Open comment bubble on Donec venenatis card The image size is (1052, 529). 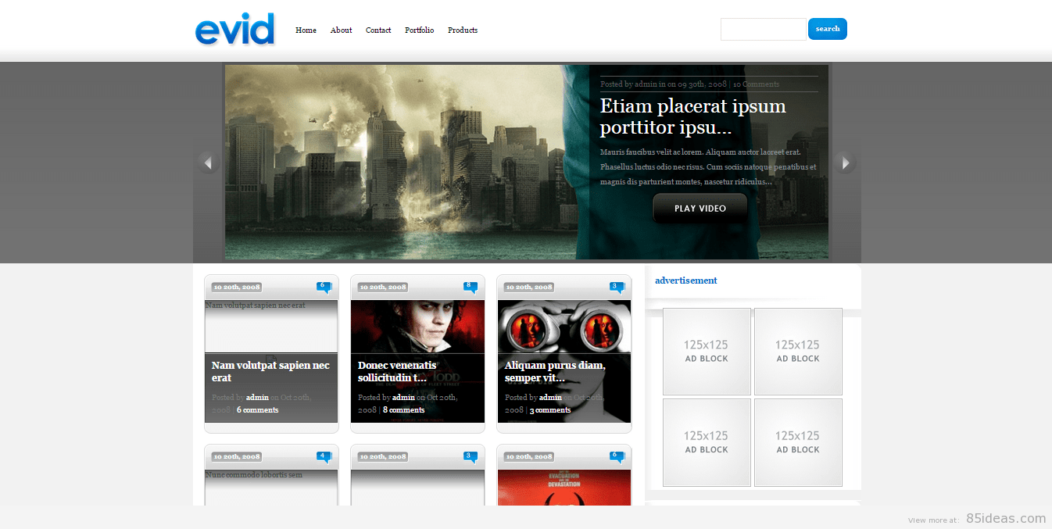click(x=470, y=288)
